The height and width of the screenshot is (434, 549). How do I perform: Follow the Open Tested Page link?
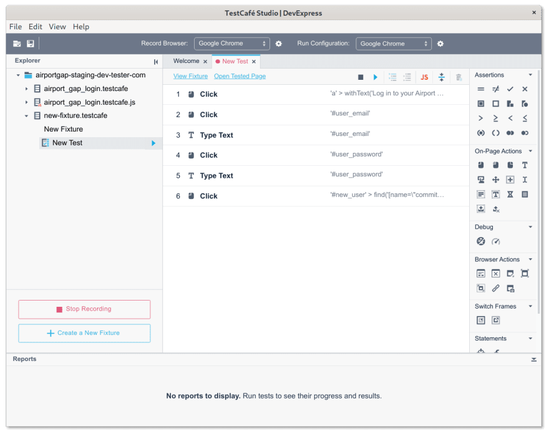tap(240, 76)
